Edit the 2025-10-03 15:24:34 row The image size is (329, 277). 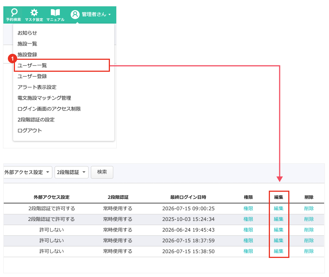coord(279,219)
